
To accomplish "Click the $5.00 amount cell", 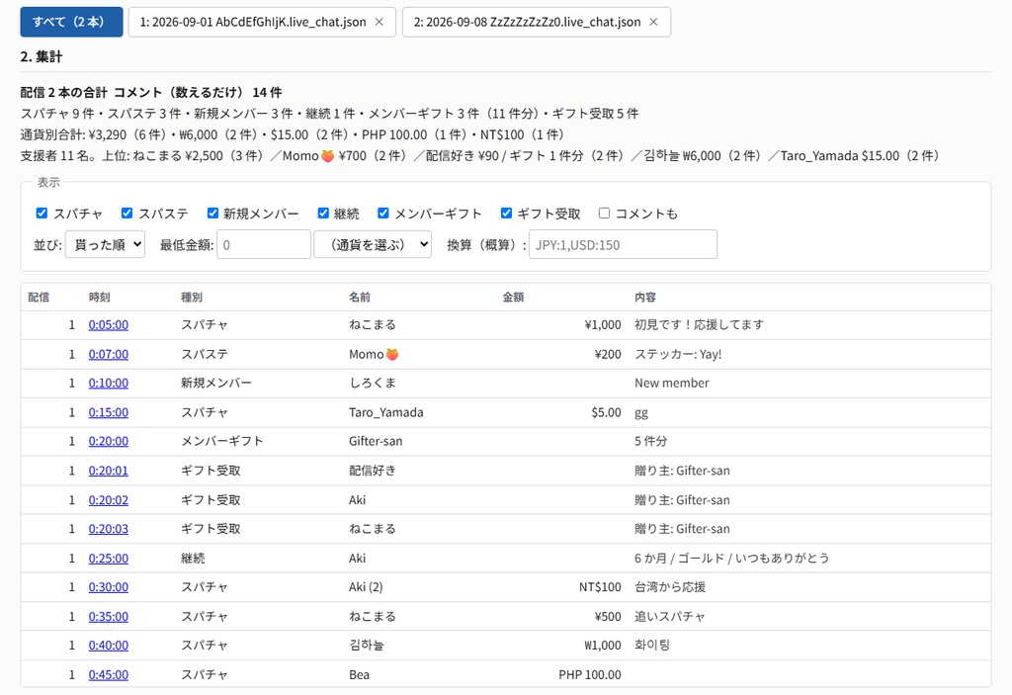I will click(606, 412).
